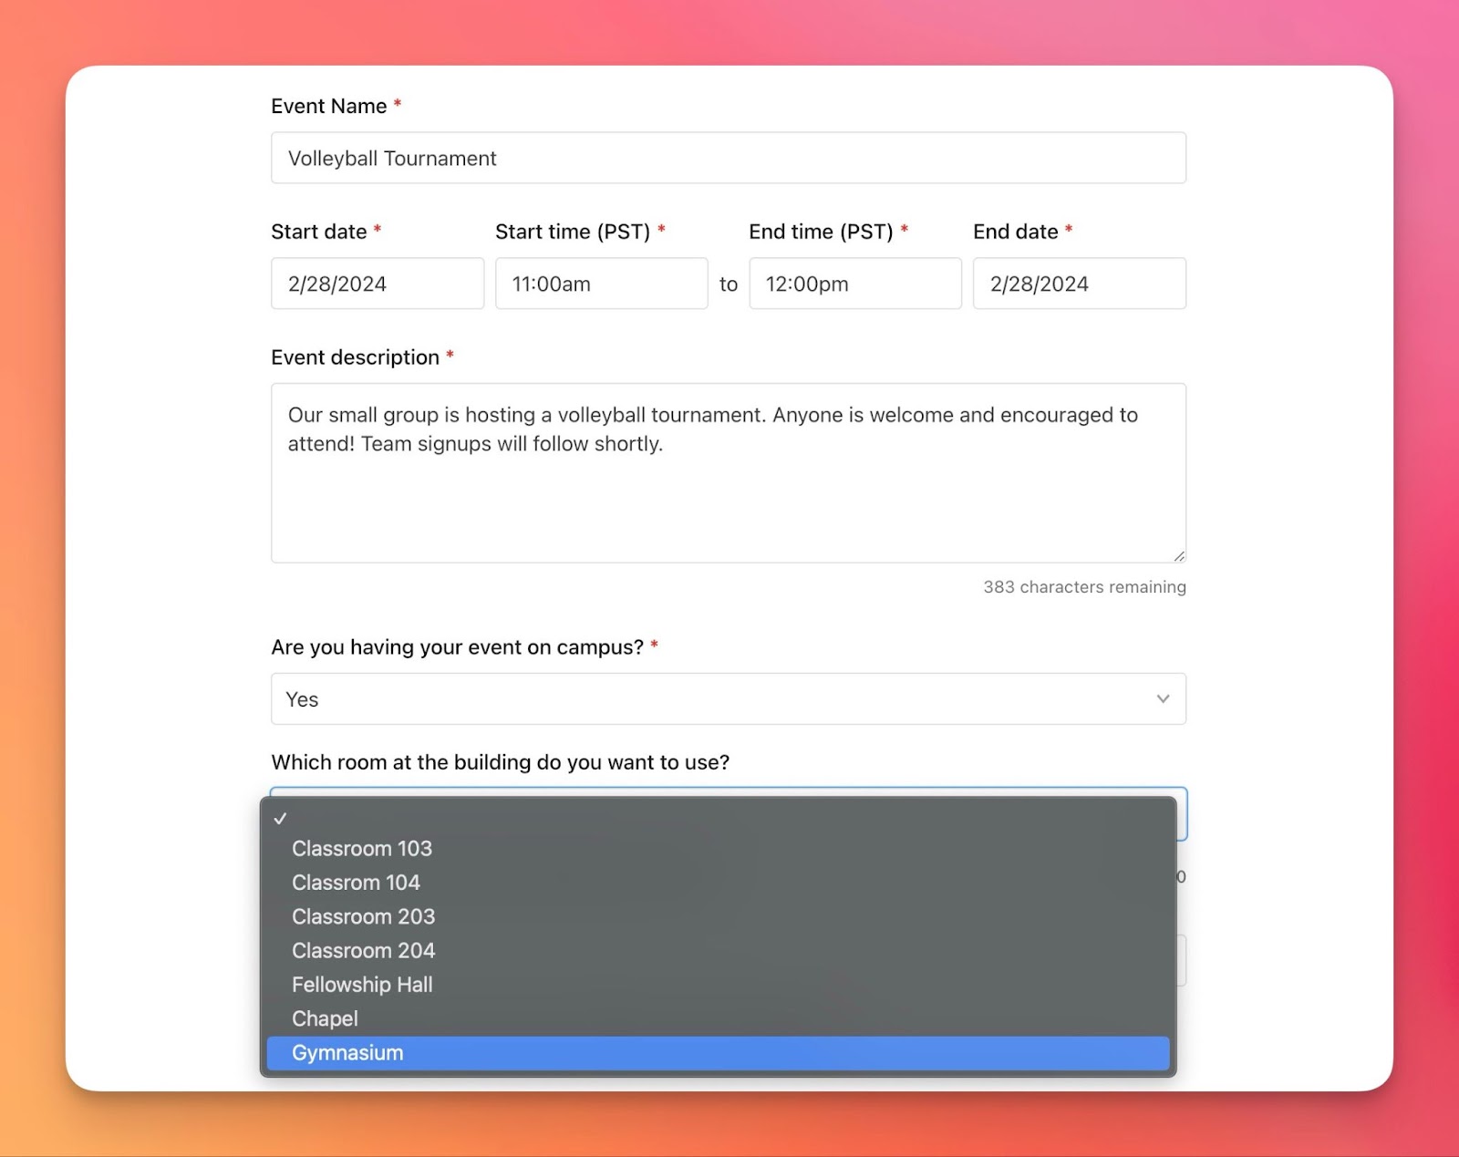1459x1157 pixels.
Task: Click the End time field showing 12:00pm
Action: 854,284
